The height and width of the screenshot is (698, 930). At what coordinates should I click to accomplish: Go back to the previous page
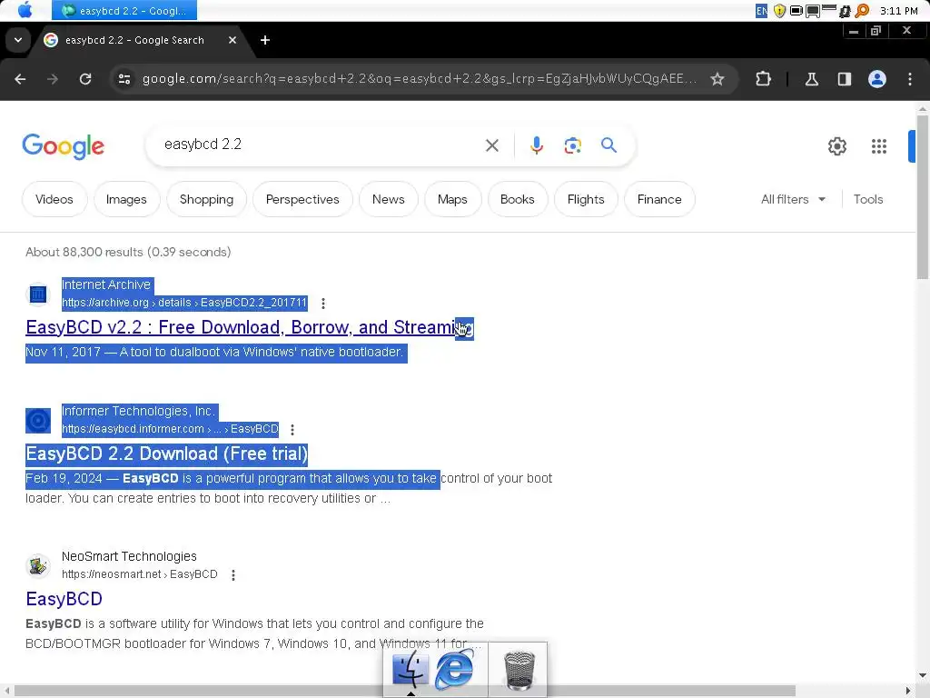click(x=20, y=79)
